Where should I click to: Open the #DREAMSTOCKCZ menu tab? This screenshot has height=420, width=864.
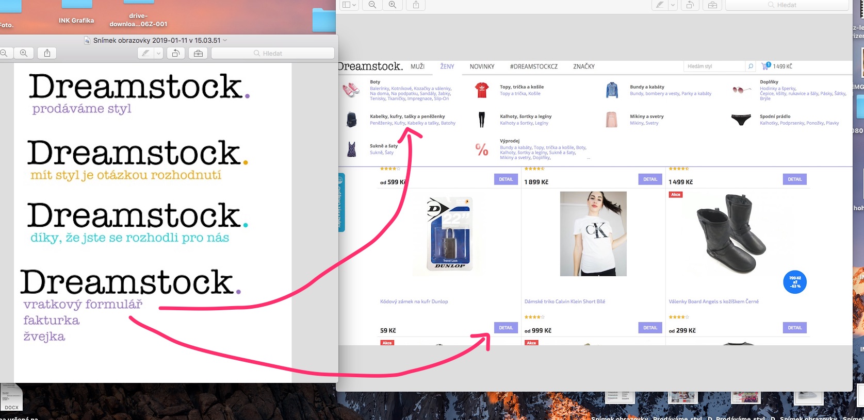[533, 66]
